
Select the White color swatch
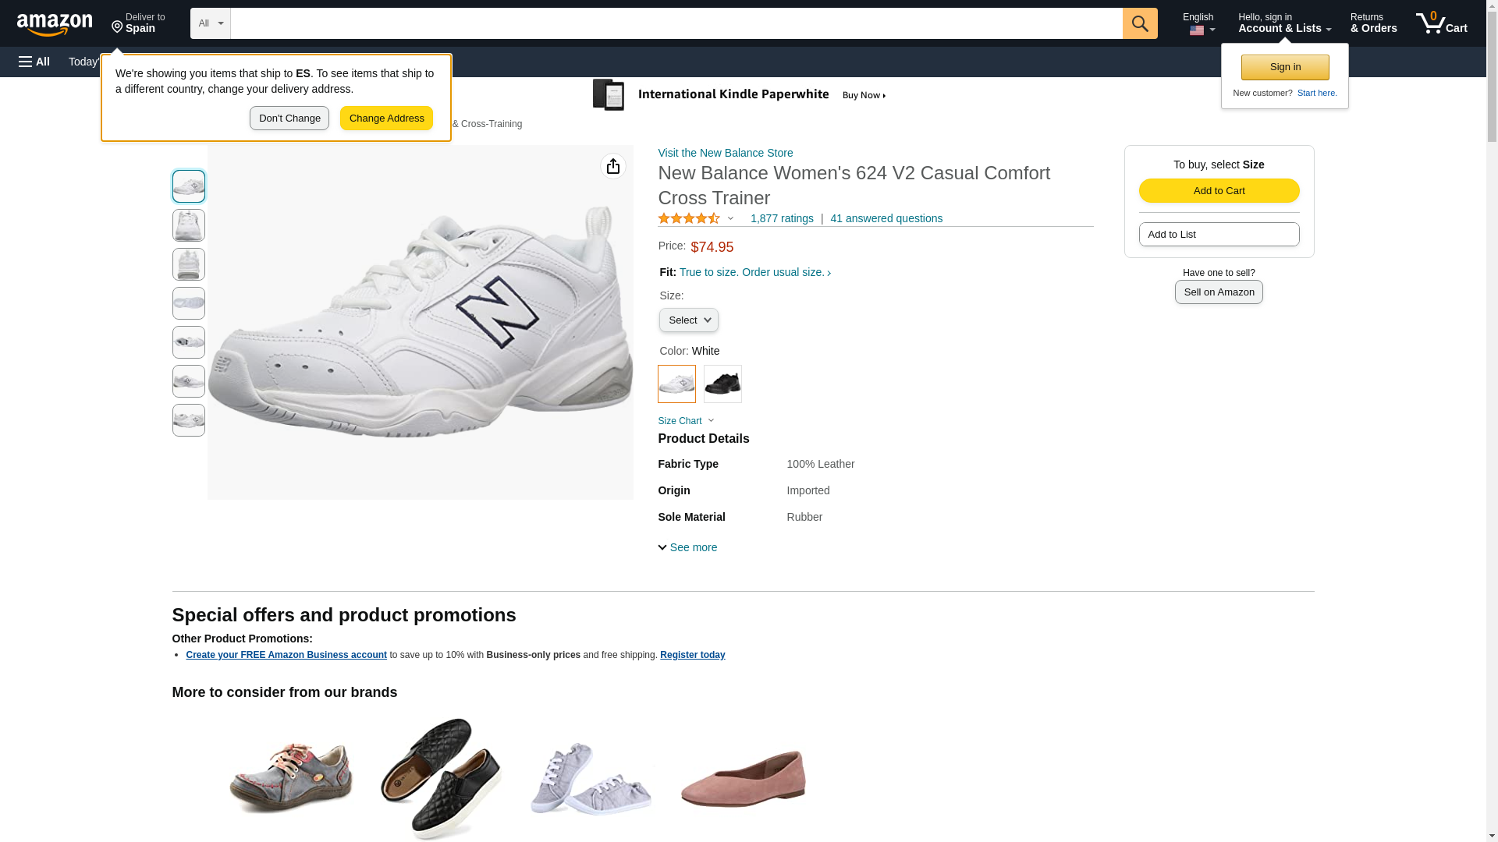point(676,384)
